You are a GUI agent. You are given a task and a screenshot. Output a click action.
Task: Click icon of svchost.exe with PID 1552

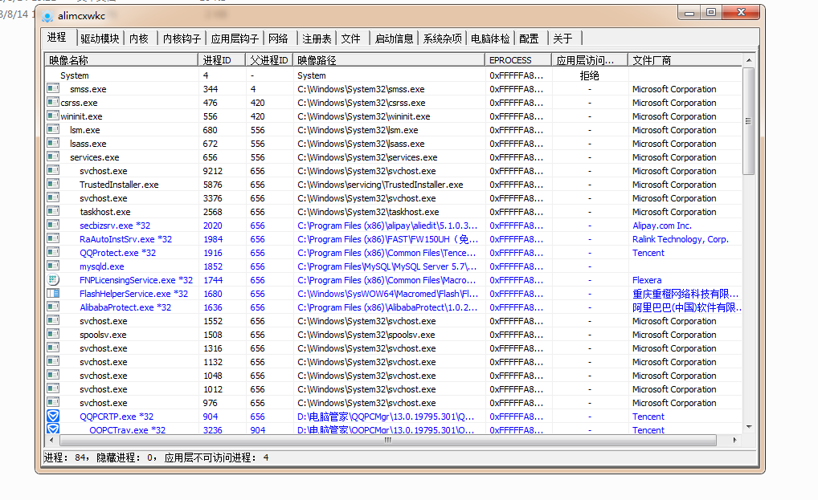[53, 320]
